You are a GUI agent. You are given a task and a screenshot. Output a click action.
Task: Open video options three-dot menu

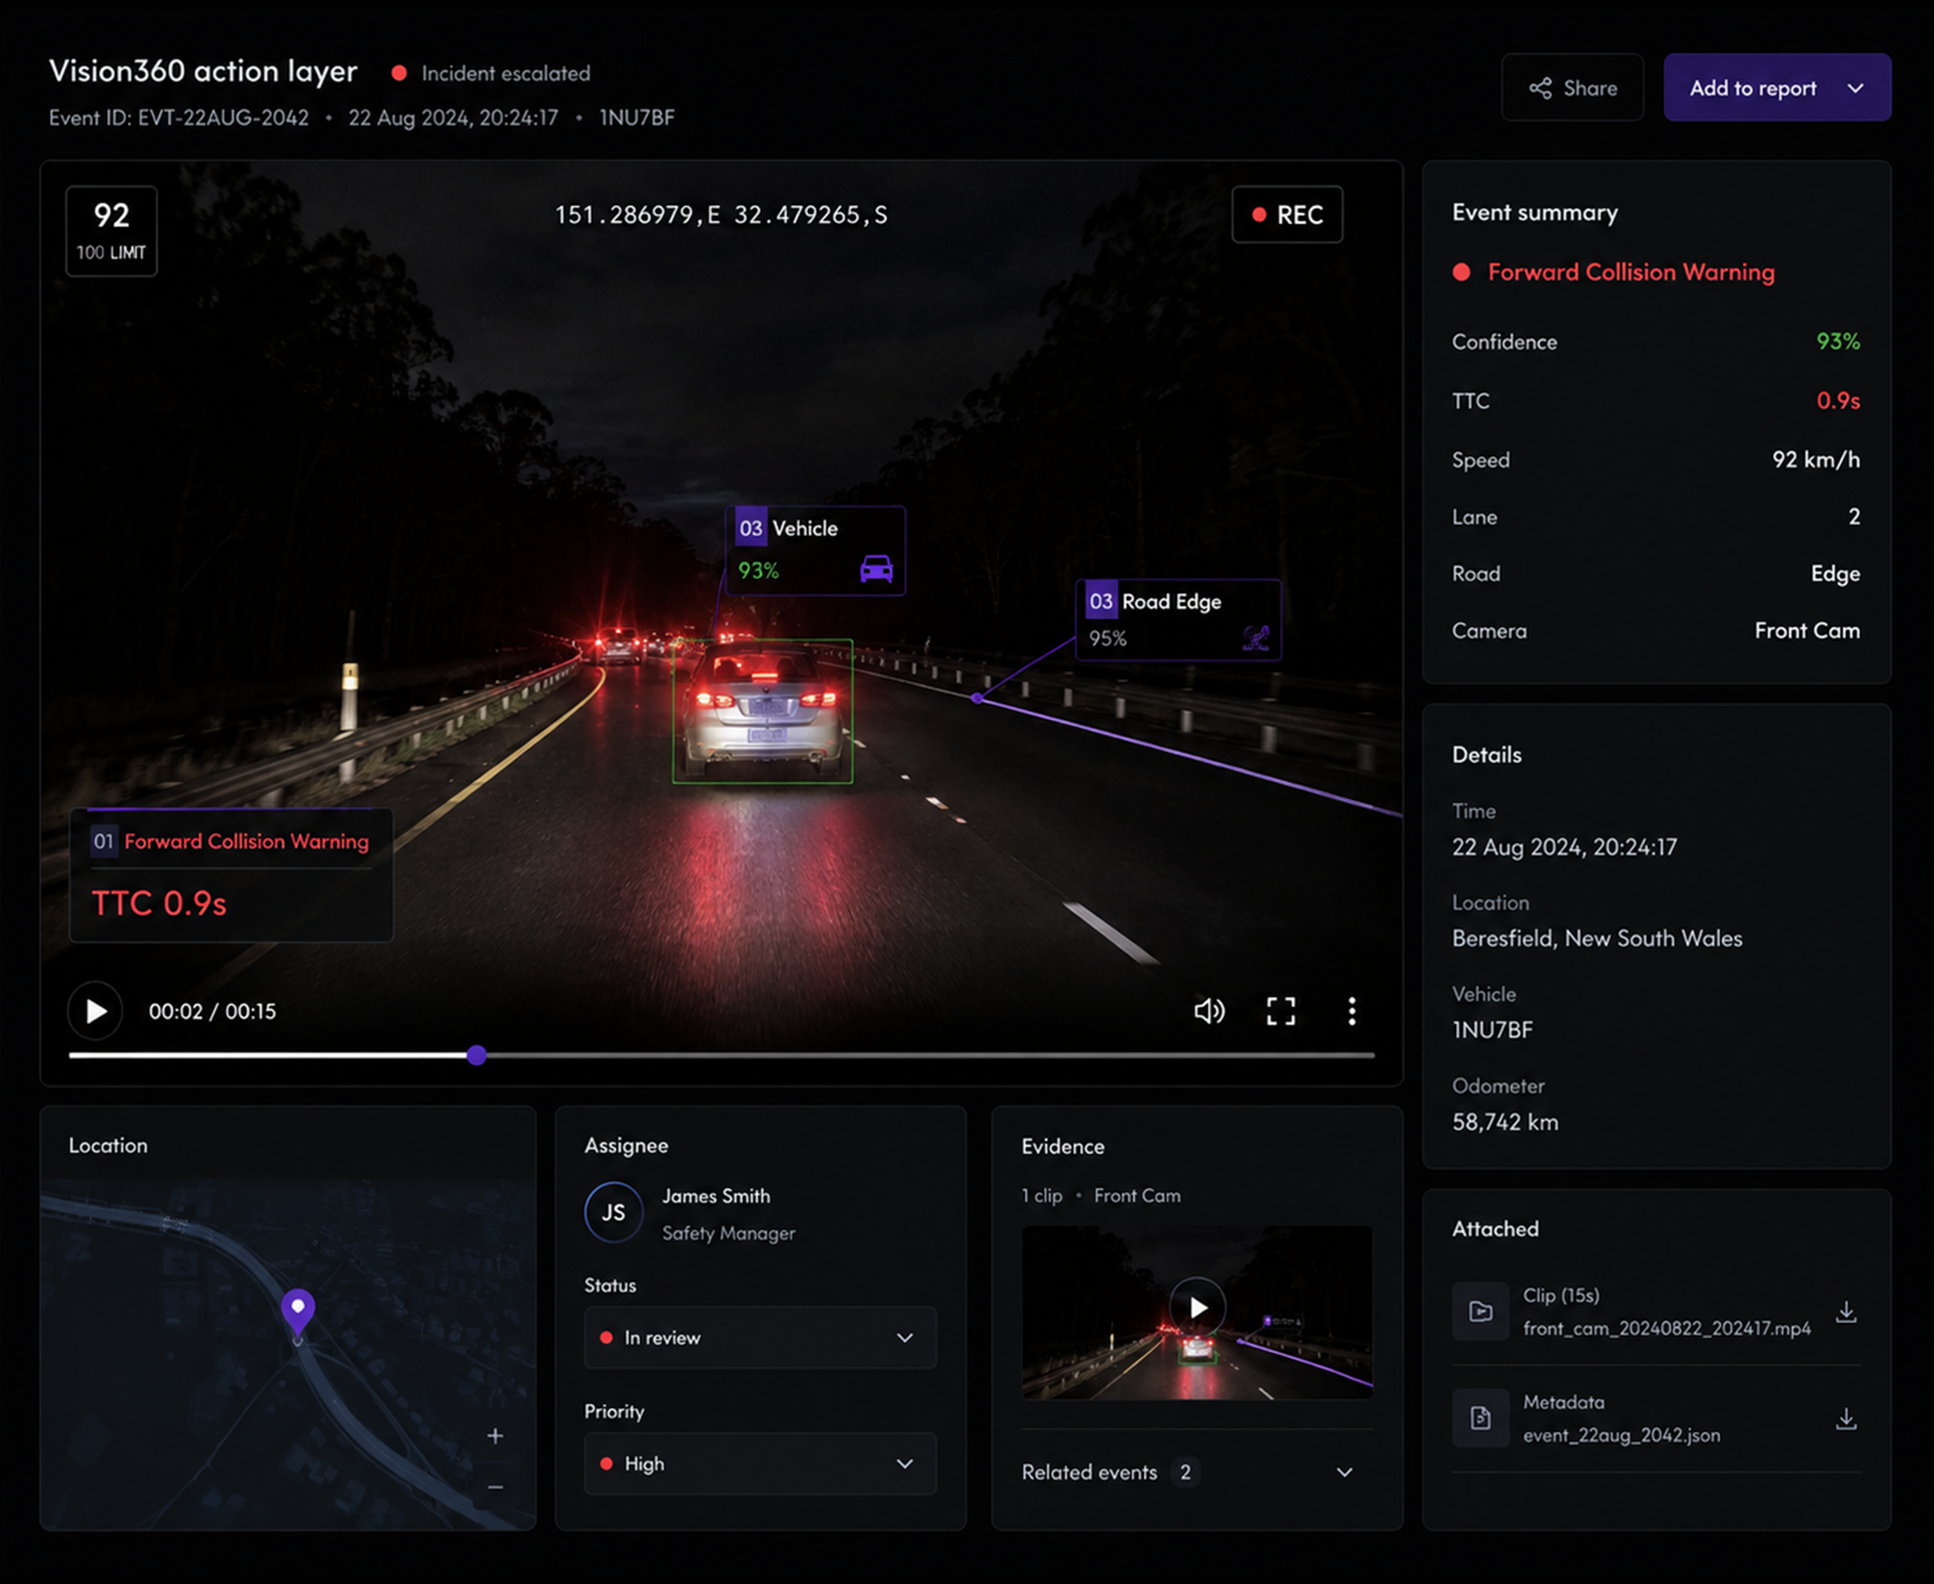coord(1352,1011)
